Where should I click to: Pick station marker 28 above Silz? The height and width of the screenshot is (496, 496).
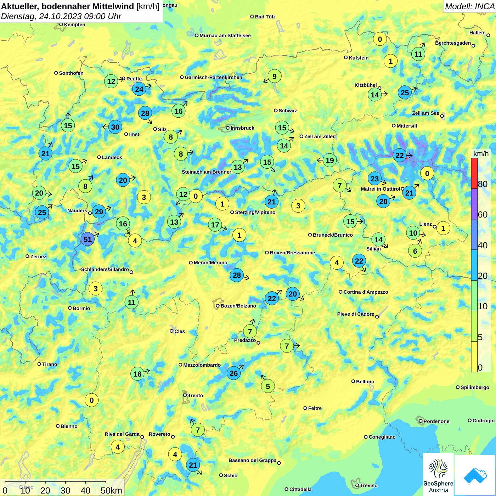[x=145, y=113]
